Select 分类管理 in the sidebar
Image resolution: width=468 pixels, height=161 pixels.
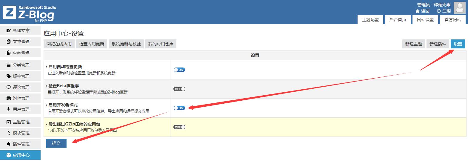click(x=20, y=65)
